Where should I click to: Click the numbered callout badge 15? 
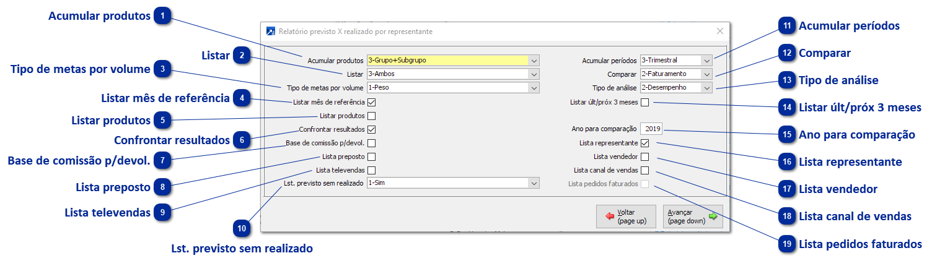787,134
